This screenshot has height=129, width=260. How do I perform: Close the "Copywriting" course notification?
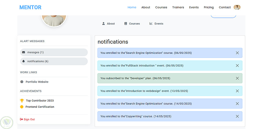point(237,116)
